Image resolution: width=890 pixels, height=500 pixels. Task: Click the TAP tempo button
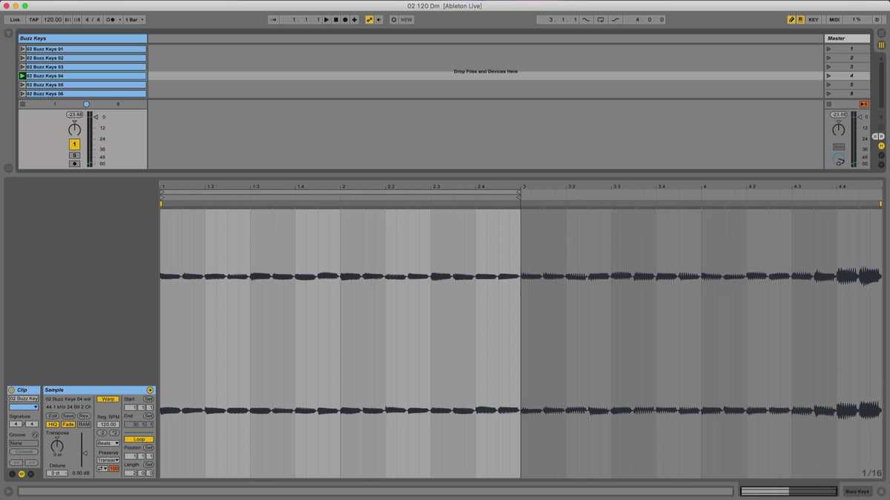tap(33, 19)
